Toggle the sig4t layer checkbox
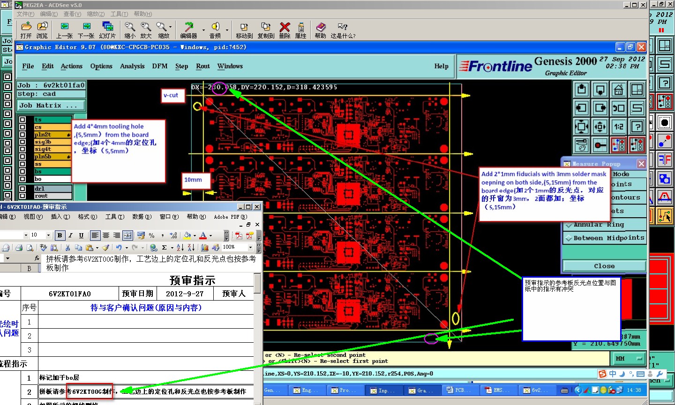 click(x=22, y=149)
